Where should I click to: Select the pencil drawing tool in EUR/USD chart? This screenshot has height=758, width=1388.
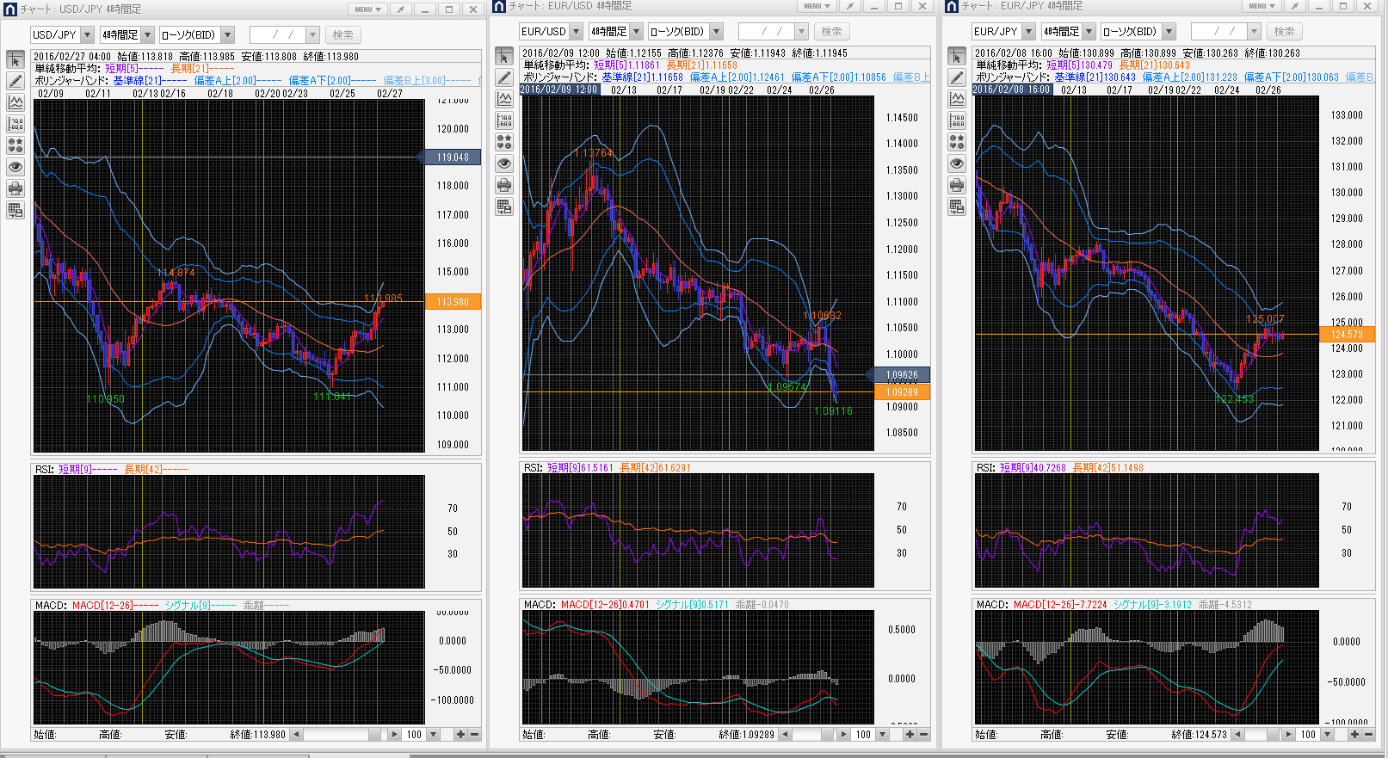point(504,77)
